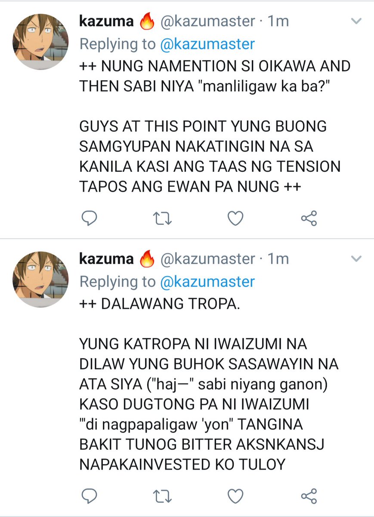
Task: Retweet the NUNG NAMENTION SI OIKAWA tweet
Action: tap(163, 219)
